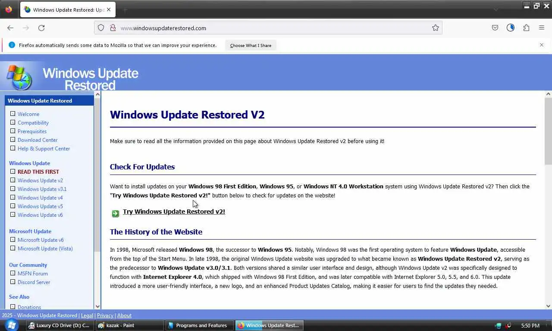Click the network tray icon
The width and height of the screenshot is (552, 331).
[x=499, y=325]
